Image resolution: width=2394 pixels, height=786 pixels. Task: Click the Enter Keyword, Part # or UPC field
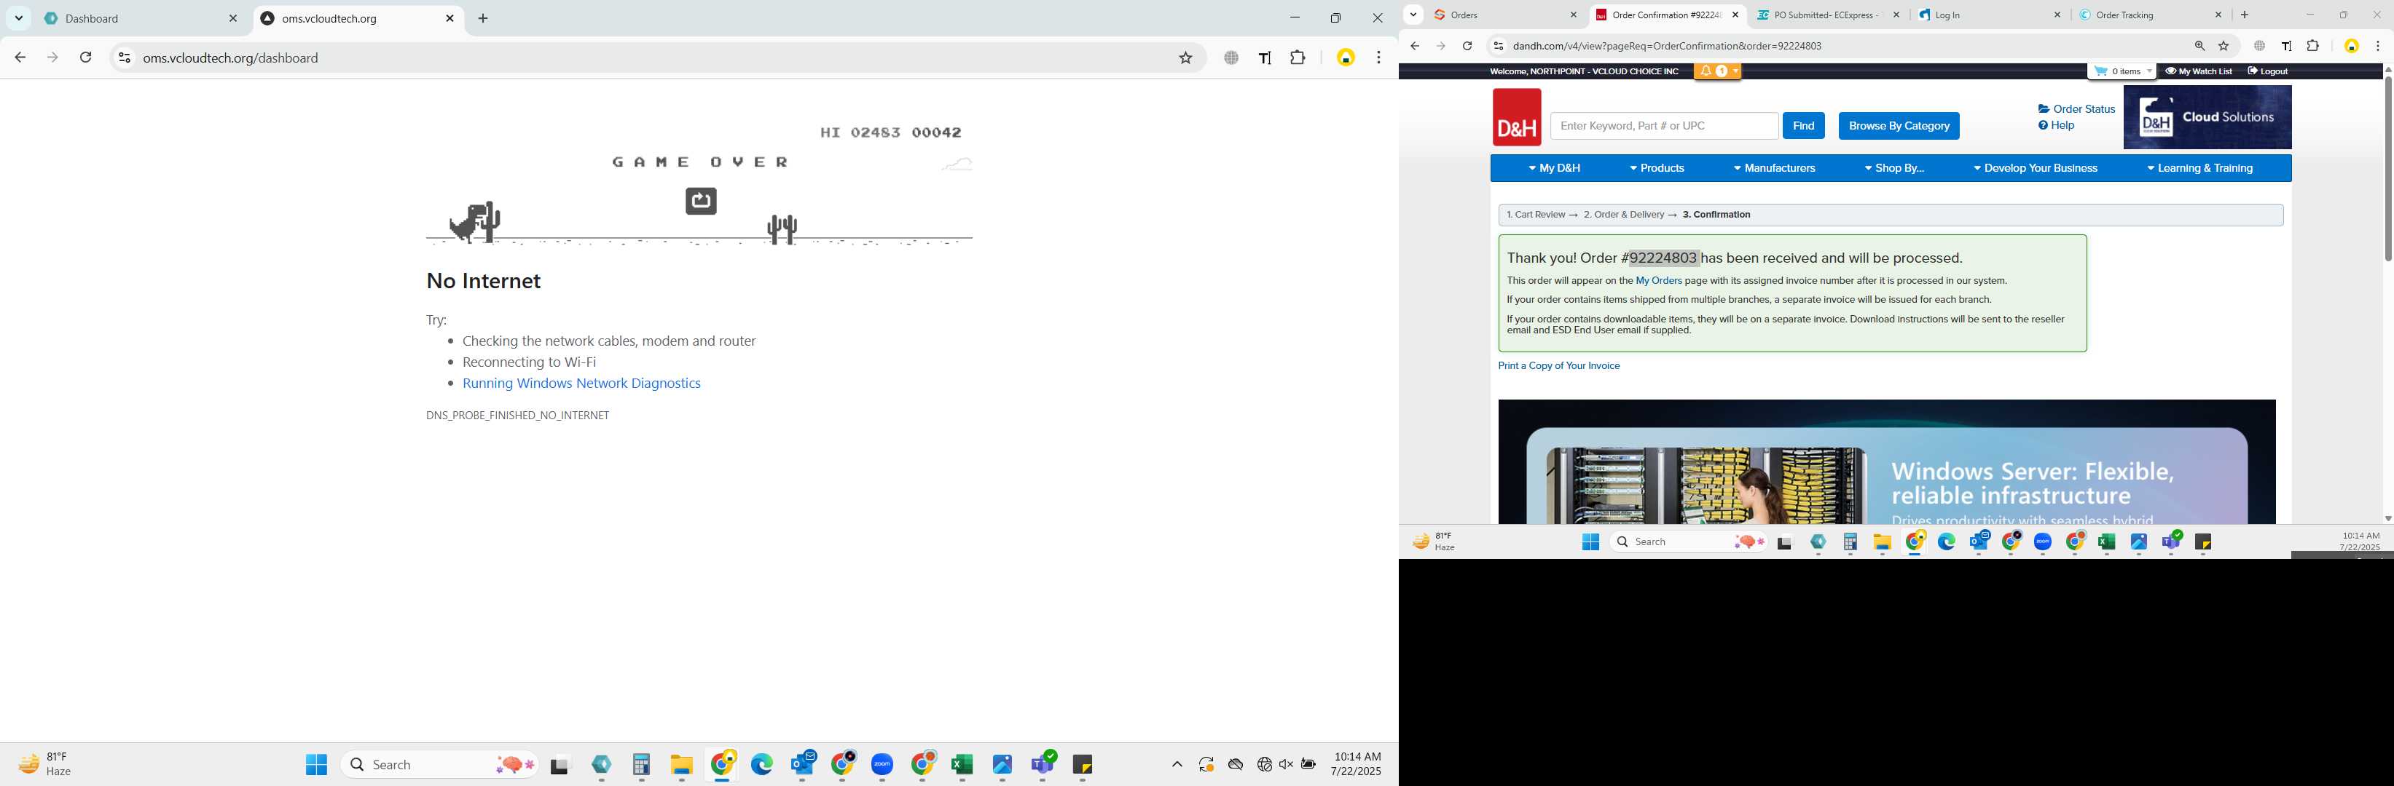[1663, 125]
